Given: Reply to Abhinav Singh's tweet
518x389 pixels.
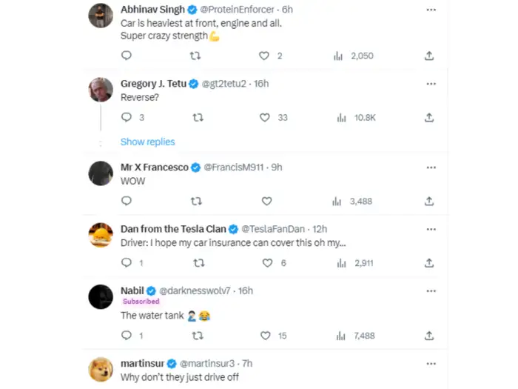Looking at the screenshot, I should [126, 56].
